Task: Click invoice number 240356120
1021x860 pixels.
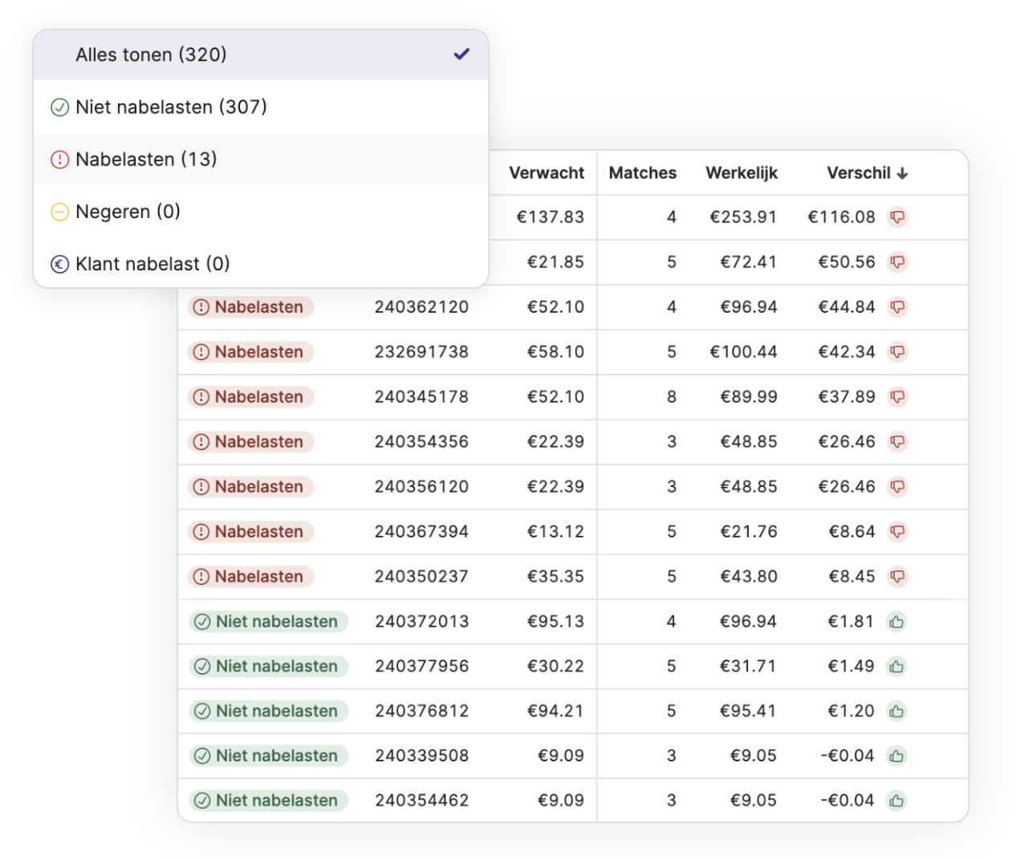Action: pos(421,486)
